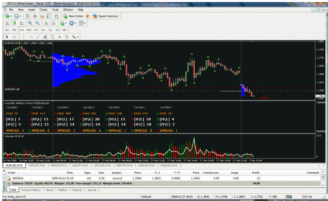Launch MetaEditor via yellow diamond icon
This screenshot has width=328, height=201.
(x=88, y=16)
